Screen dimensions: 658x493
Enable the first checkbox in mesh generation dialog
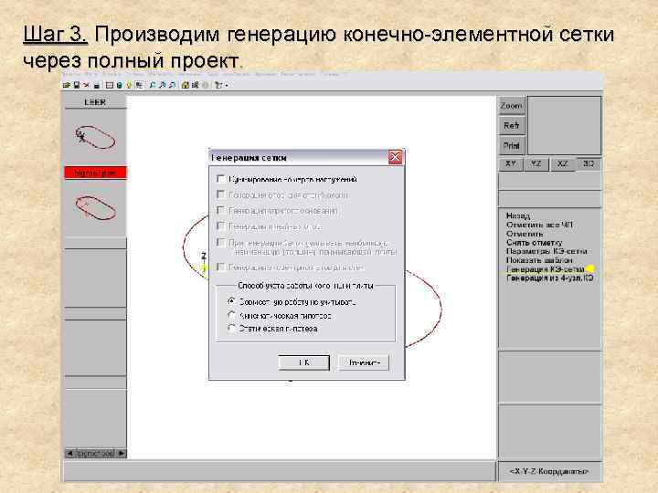221,179
